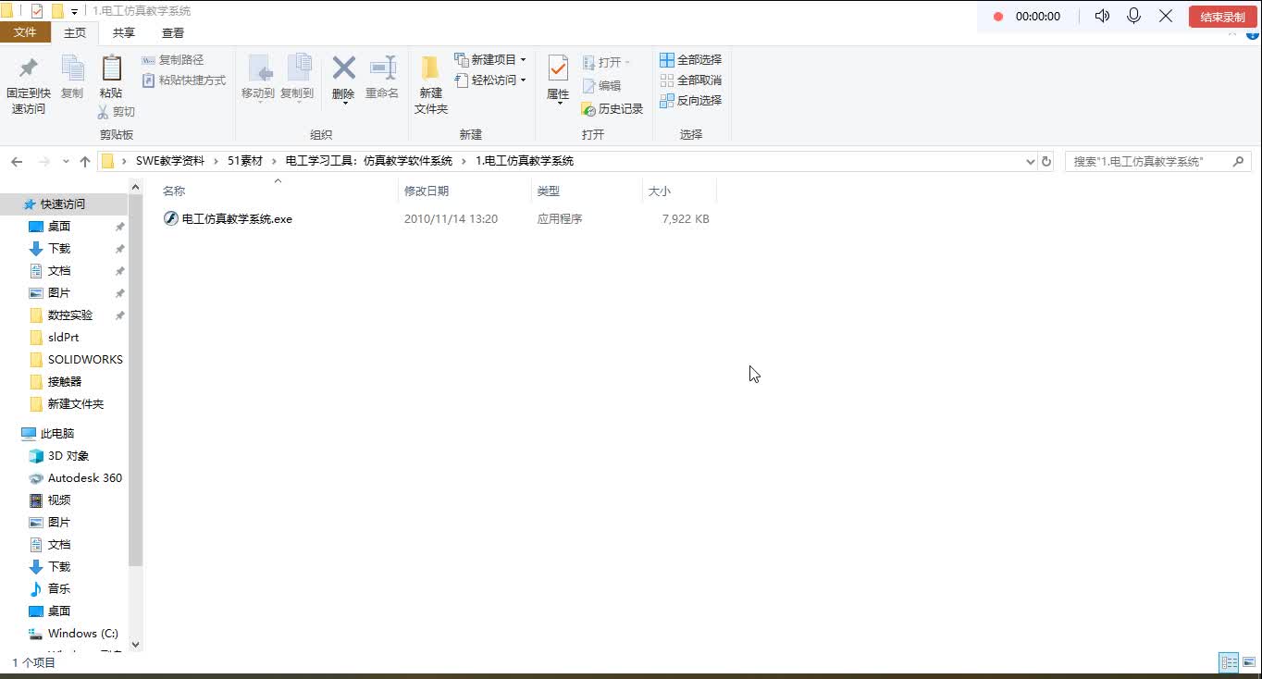The image size is (1262, 679).
Task: Open the recent locations dropdown arrow
Action: [x=66, y=161]
